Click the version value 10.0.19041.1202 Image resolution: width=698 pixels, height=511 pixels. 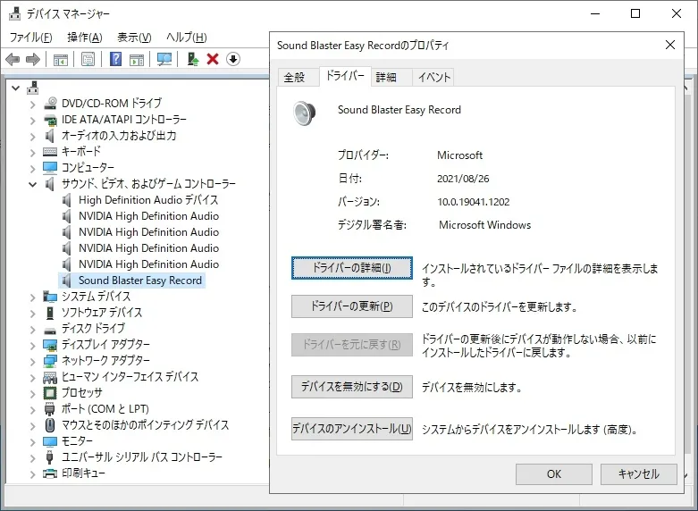coord(473,202)
